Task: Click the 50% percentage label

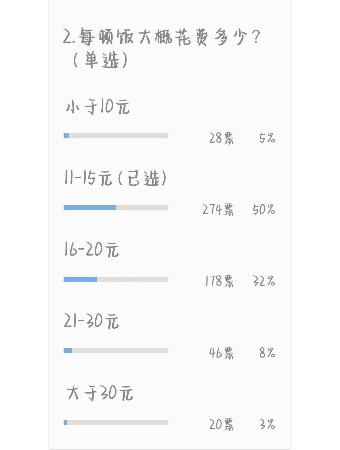Action: 264,210
